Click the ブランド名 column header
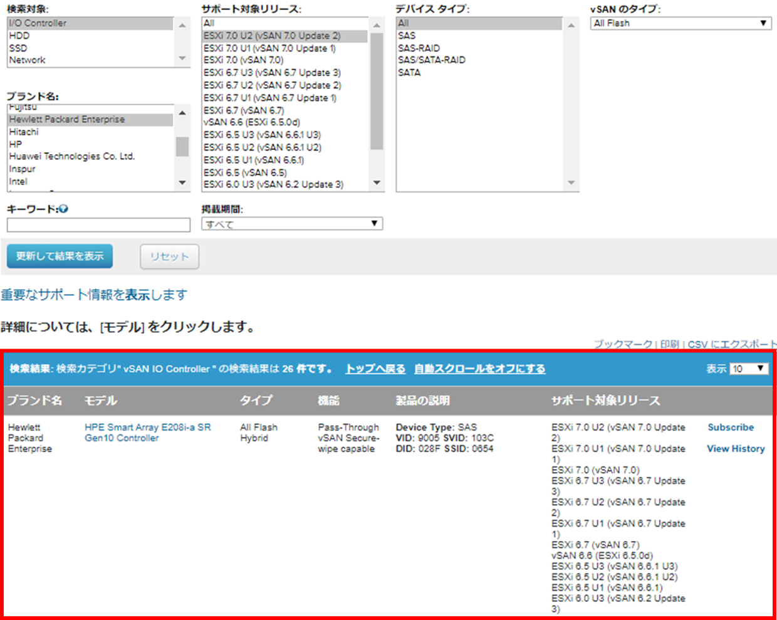This screenshot has width=777, height=620. [34, 401]
